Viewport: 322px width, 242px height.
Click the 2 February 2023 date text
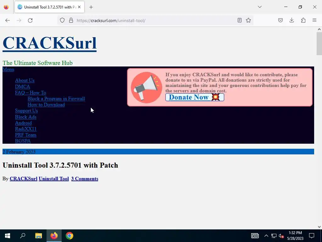(x=19, y=152)
